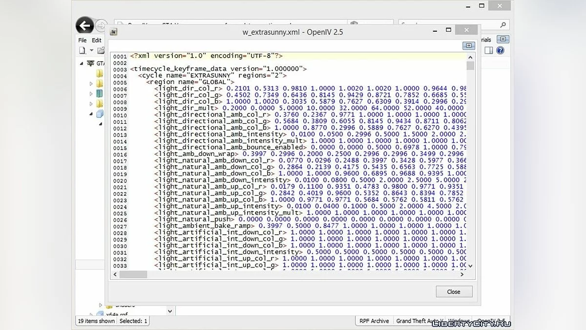Select the GTA V root tree icon
The width and height of the screenshot is (586, 330).
coord(90,63)
